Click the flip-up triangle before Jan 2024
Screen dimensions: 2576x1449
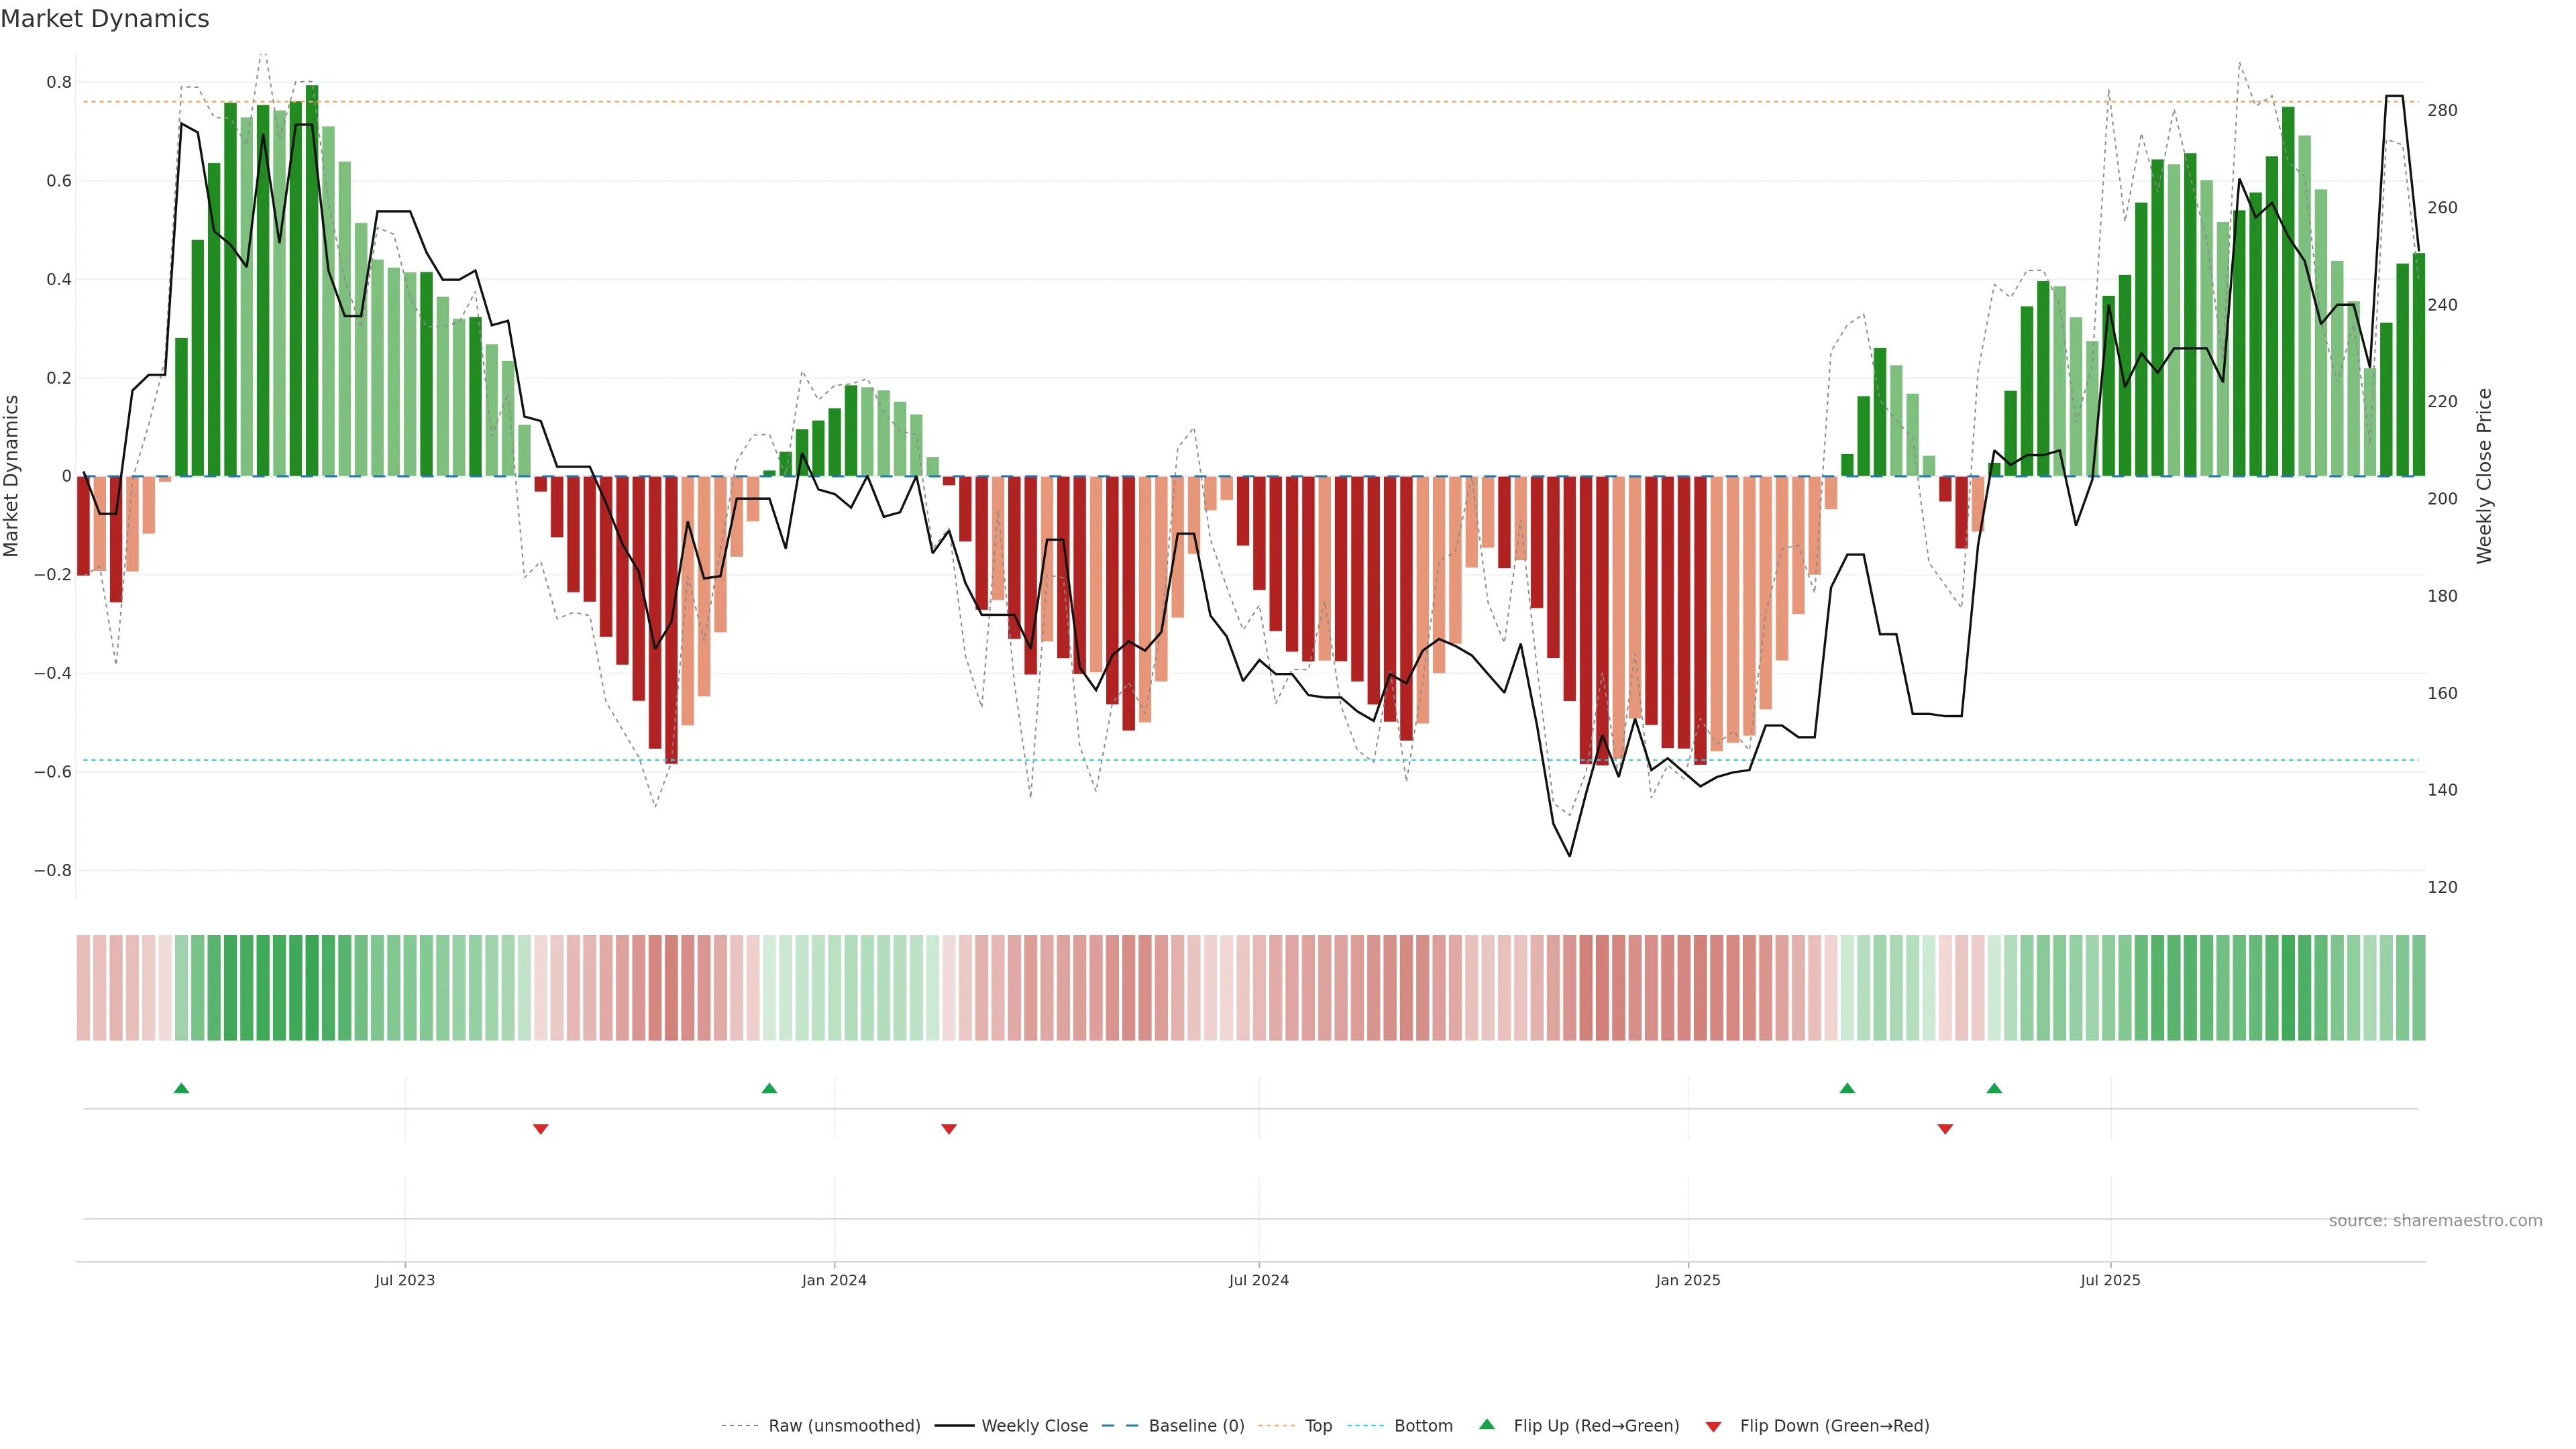point(769,1088)
